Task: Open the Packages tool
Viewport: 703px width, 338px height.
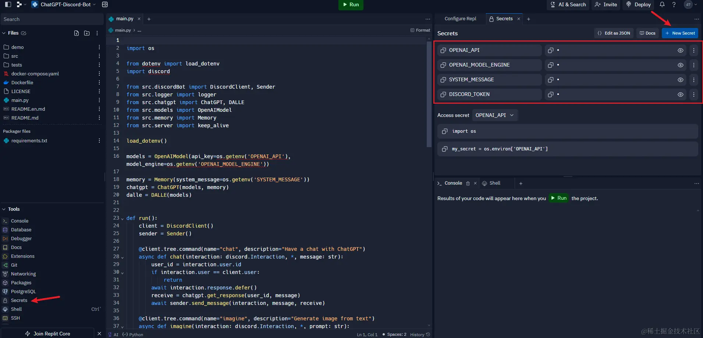Action: pos(21,282)
